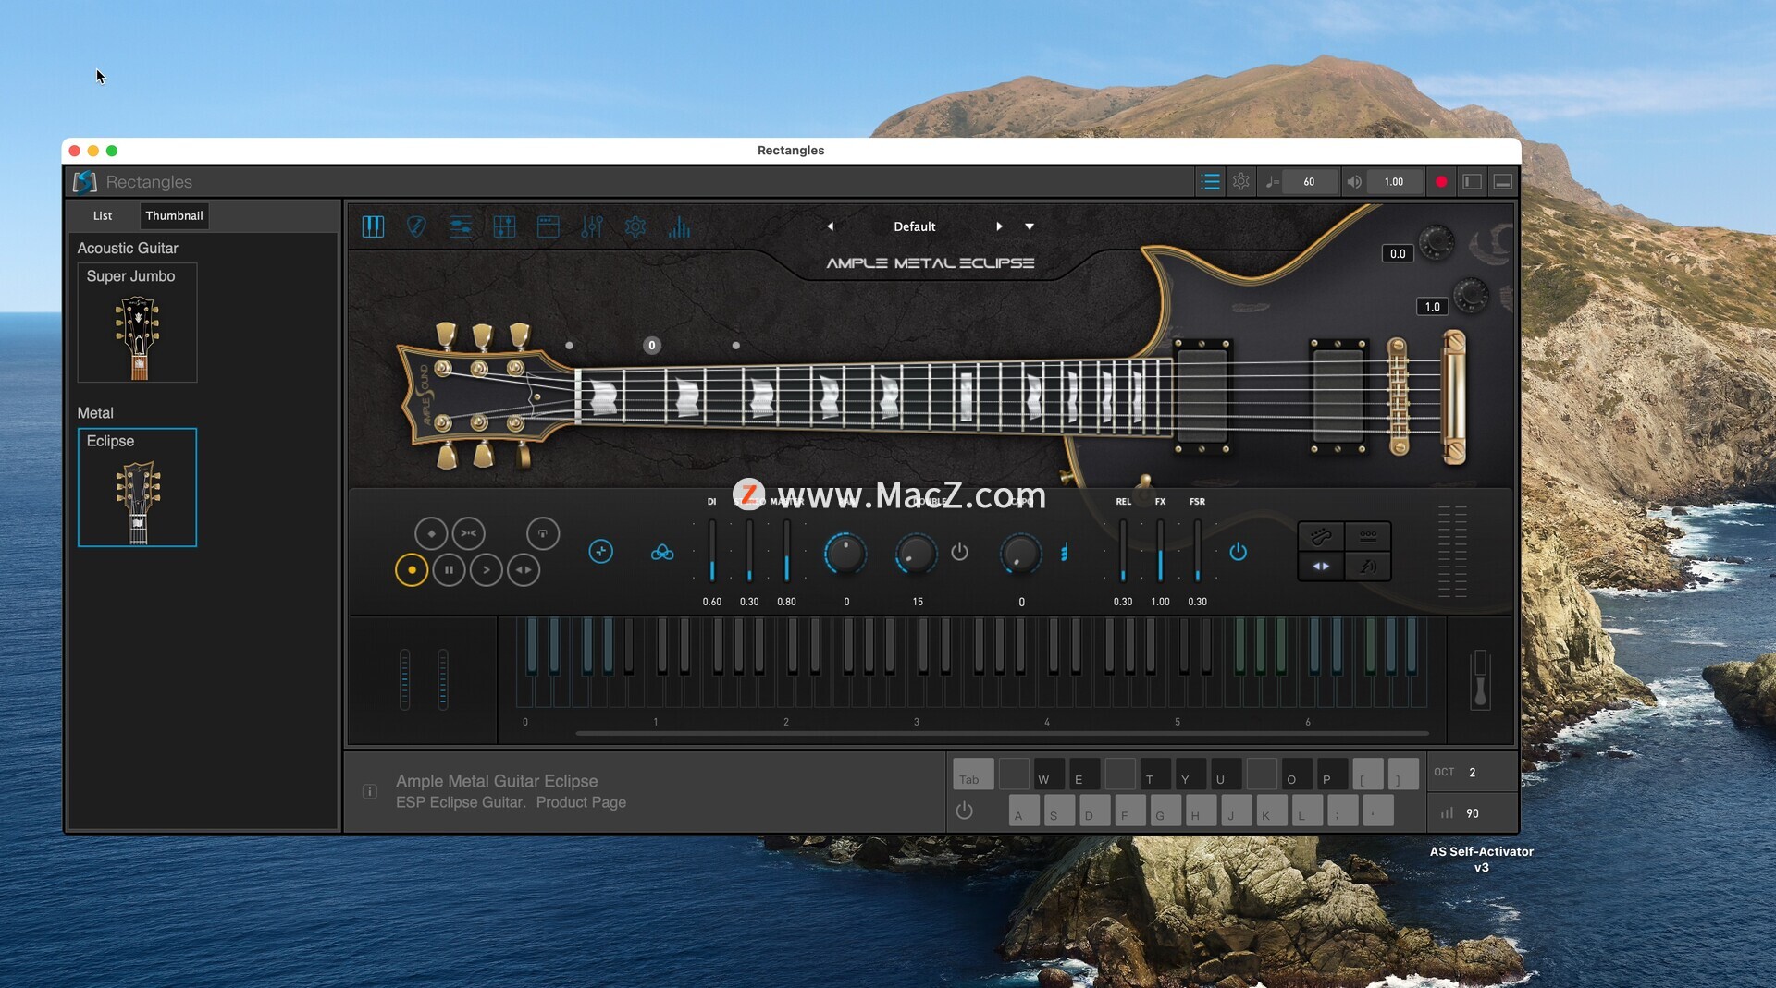Edit the tempo value 60
Viewport: 1776px width, 988px height.
point(1309,182)
